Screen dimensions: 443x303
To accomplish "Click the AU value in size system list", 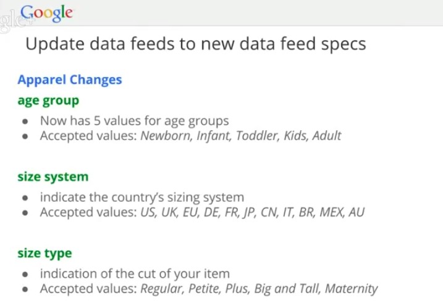I will point(357,212).
